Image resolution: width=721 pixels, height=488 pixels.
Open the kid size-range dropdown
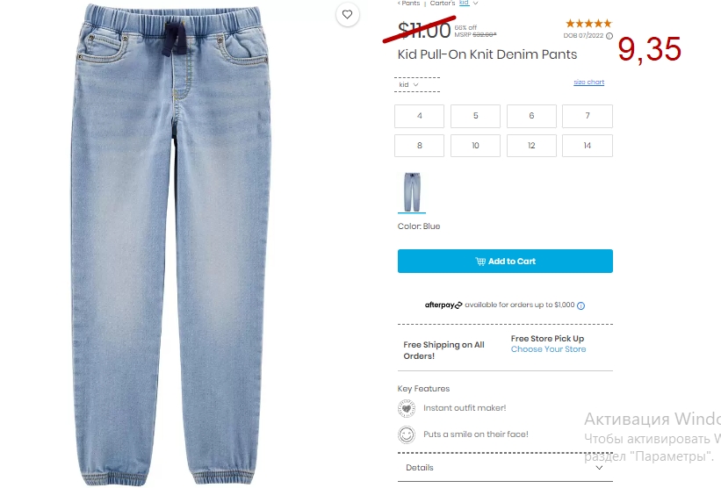(408, 84)
